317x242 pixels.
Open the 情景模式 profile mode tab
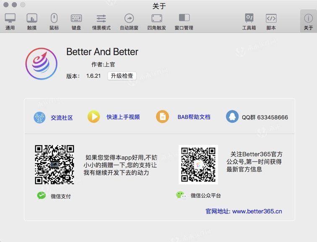(101, 22)
